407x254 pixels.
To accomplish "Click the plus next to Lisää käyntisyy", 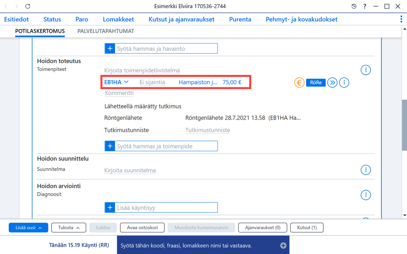I will [110, 208].
